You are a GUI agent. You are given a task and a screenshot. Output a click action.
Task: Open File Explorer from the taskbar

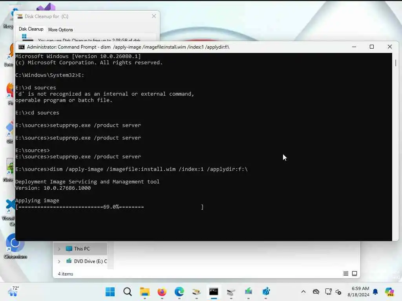click(x=144, y=292)
